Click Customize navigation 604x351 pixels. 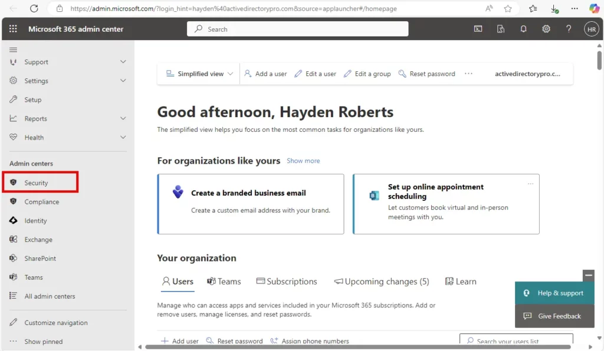(55, 323)
